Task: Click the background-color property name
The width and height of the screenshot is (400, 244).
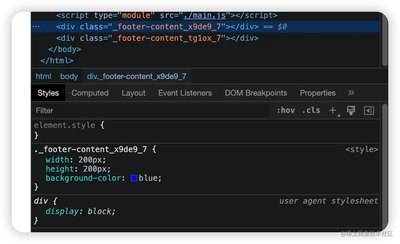Action: tap(84, 178)
